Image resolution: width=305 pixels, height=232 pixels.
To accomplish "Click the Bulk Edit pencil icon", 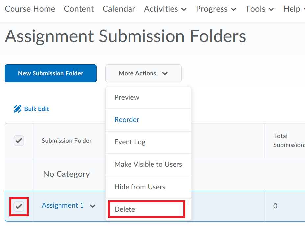I will (18, 109).
